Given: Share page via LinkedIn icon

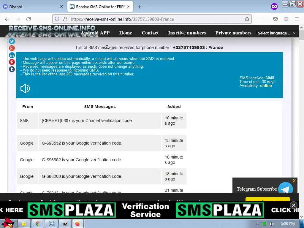Looking at the screenshot, I should pos(12,55).
